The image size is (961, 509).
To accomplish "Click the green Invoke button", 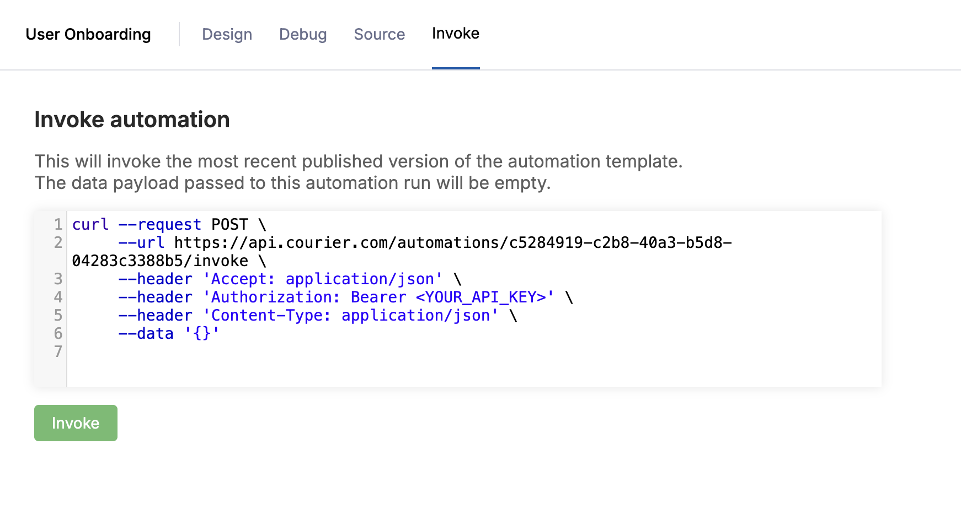I will (x=76, y=423).
